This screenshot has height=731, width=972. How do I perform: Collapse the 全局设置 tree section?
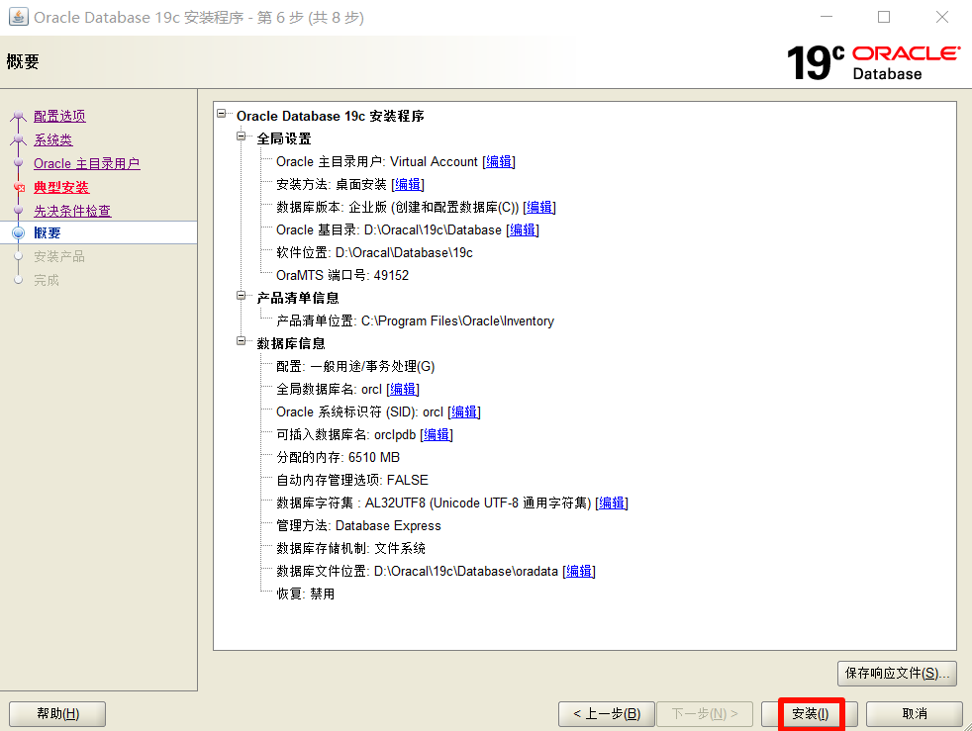point(242,137)
